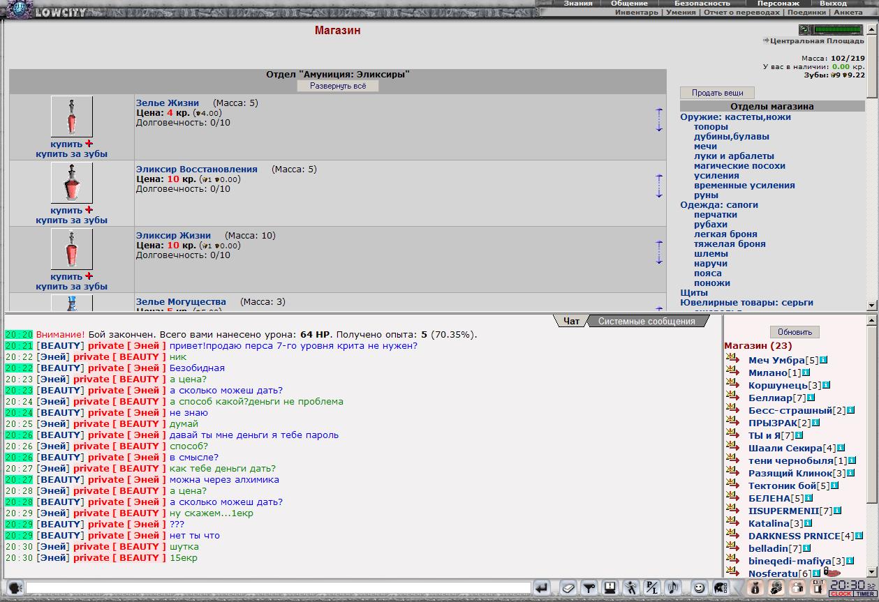Open info icon for DARKNESS PRNICE

(859, 536)
